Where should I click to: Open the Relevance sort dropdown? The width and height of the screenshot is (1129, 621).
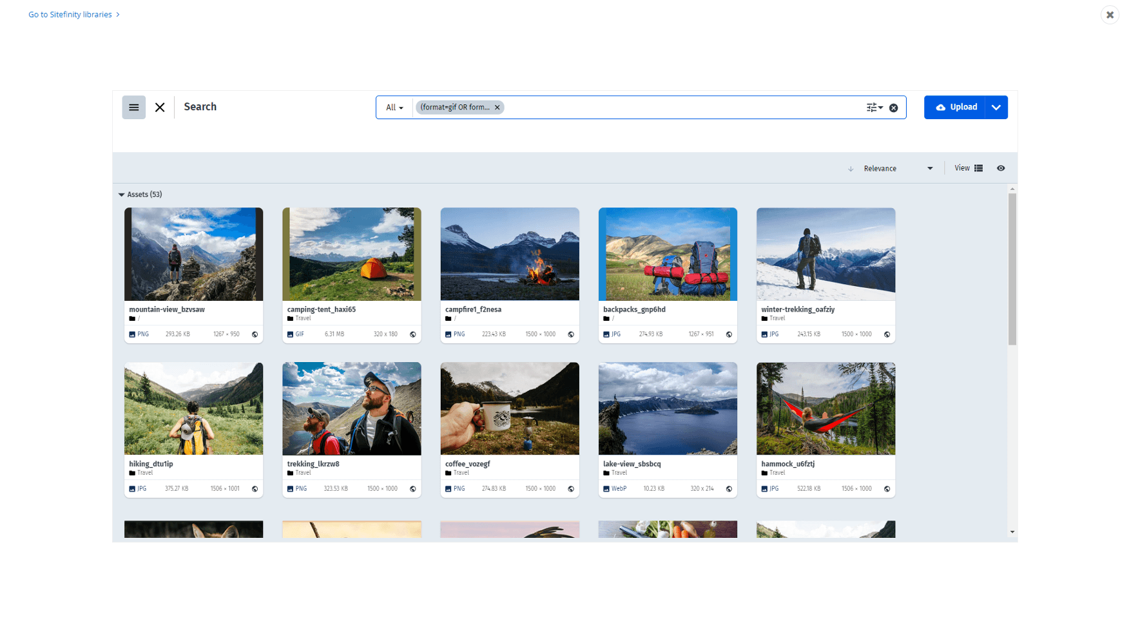point(898,169)
